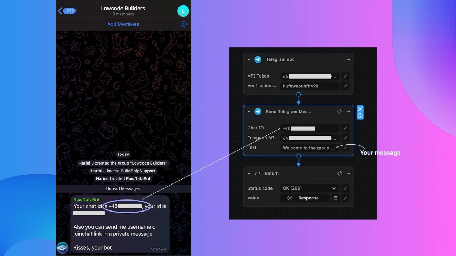Tap the RawDataBot sender name in message
The height and width of the screenshot is (256, 456).
(87, 200)
